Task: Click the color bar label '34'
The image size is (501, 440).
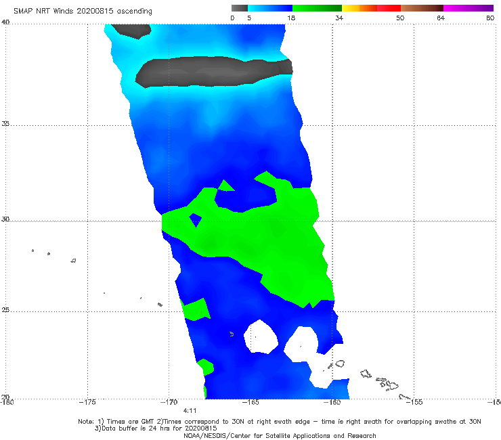Action: [339, 18]
